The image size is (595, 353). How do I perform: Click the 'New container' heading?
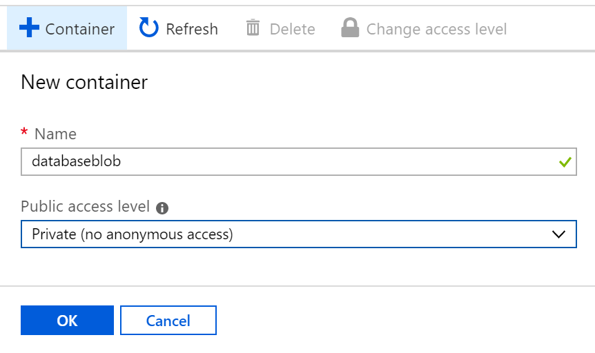tap(84, 83)
